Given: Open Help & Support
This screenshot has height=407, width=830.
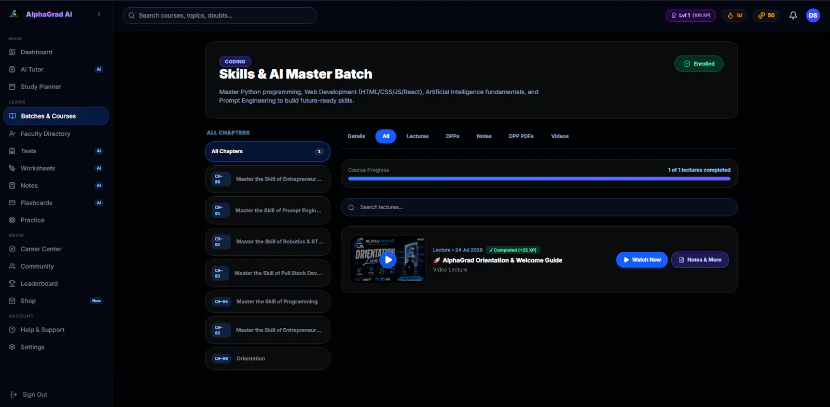Looking at the screenshot, I should [56, 330].
